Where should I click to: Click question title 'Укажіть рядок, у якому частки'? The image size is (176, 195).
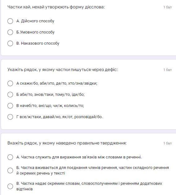(x=62, y=69)
